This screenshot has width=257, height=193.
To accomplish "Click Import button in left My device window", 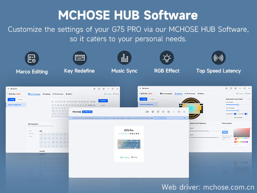I will point(20,100).
